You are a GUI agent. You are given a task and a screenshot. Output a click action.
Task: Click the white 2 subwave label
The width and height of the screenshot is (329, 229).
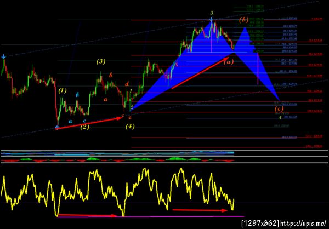pos(132,107)
